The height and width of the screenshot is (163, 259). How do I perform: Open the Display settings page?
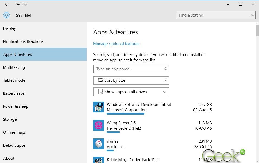[x=43, y=28]
